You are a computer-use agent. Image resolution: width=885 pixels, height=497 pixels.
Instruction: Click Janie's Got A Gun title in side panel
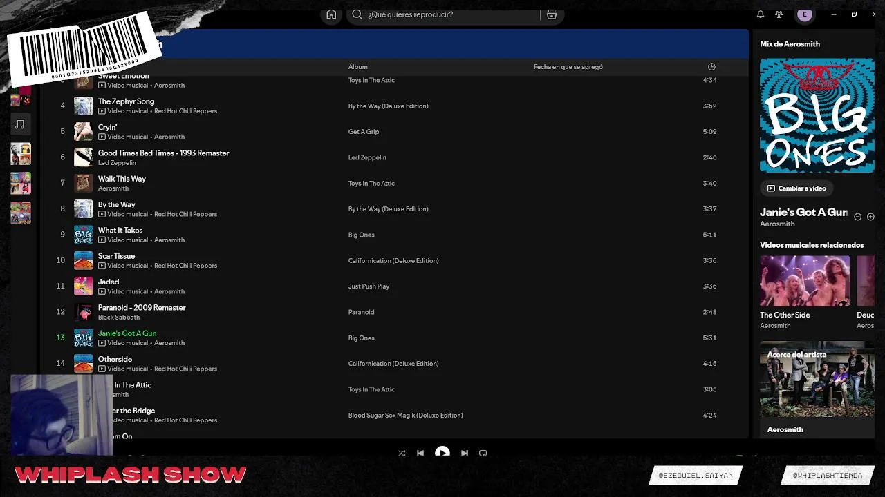803,213
